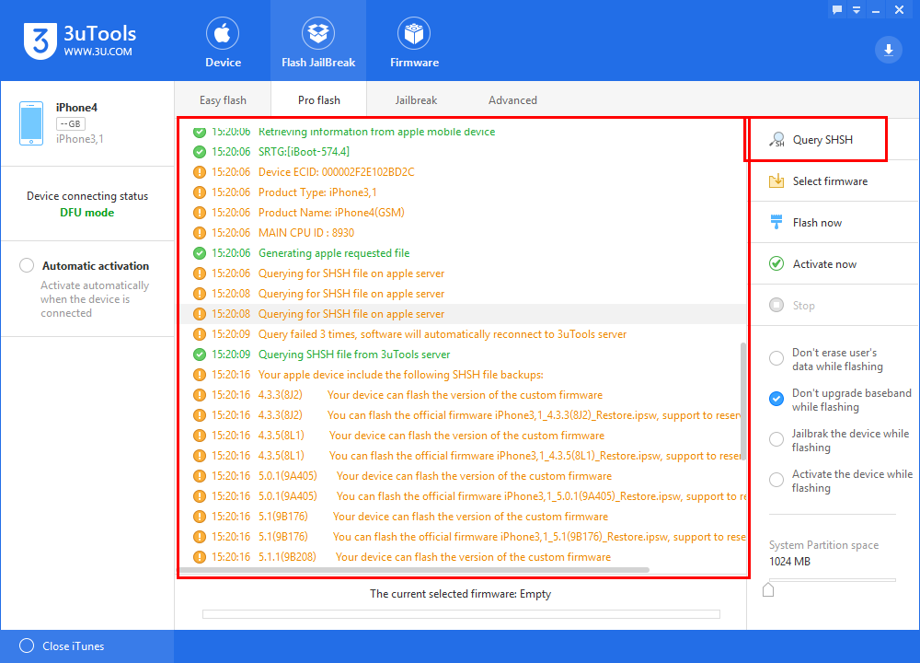Click the iPhone4 device thumbnail

pyautogui.click(x=31, y=123)
